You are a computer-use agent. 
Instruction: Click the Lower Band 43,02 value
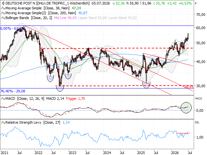point(123,18)
